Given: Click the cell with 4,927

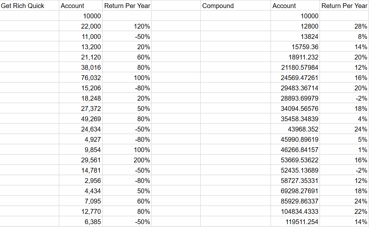Looking at the screenshot, I should point(81,139).
